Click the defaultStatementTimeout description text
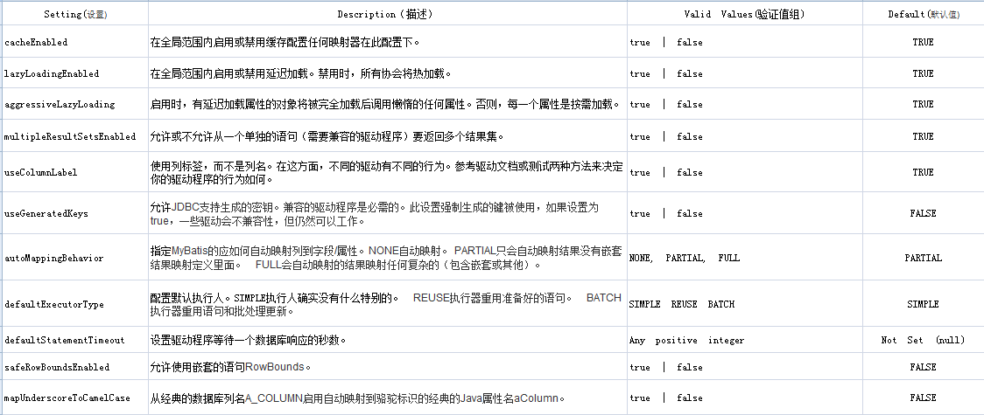Image resolution: width=984 pixels, height=415 pixels. pos(249,341)
